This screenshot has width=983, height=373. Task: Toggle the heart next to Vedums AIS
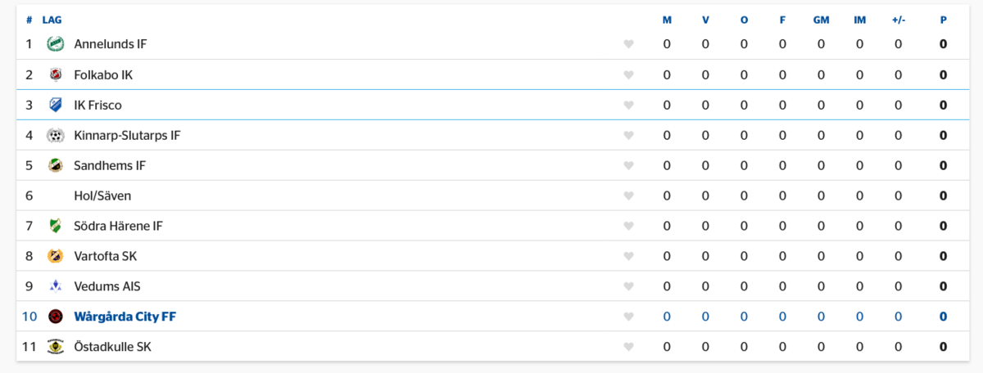click(x=628, y=286)
